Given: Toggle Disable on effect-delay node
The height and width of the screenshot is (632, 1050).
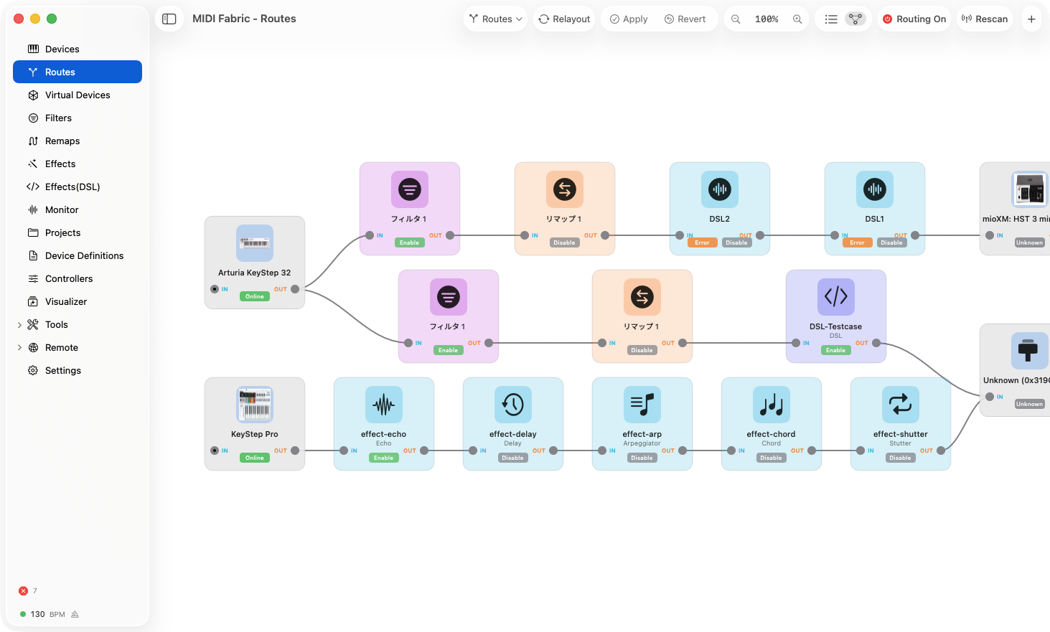Looking at the screenshot, I should click(513, 458).
